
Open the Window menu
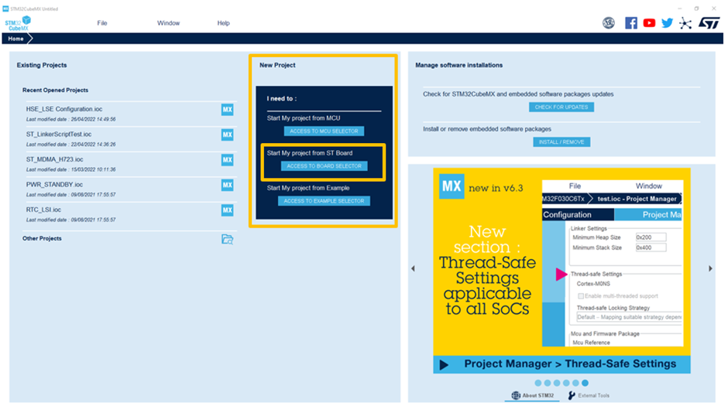168,23
